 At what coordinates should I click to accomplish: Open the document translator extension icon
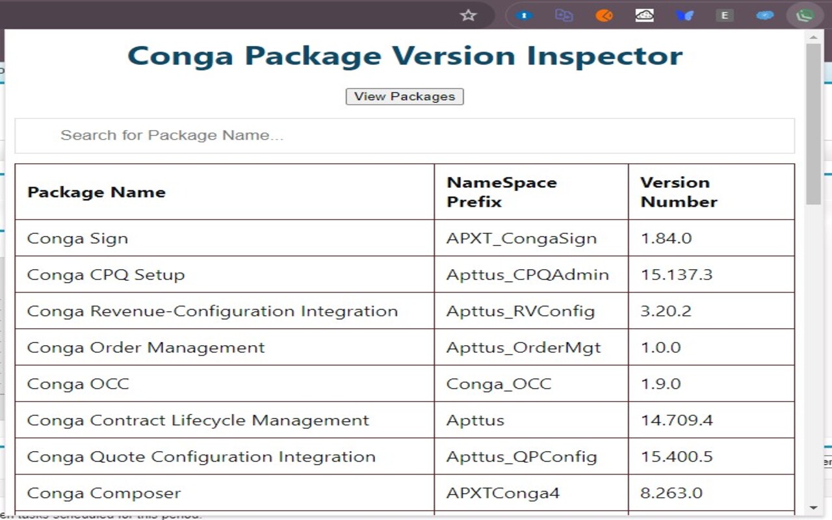(564, 15)
